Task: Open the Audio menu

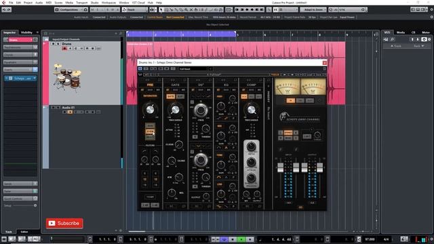Action: [39, 3]
